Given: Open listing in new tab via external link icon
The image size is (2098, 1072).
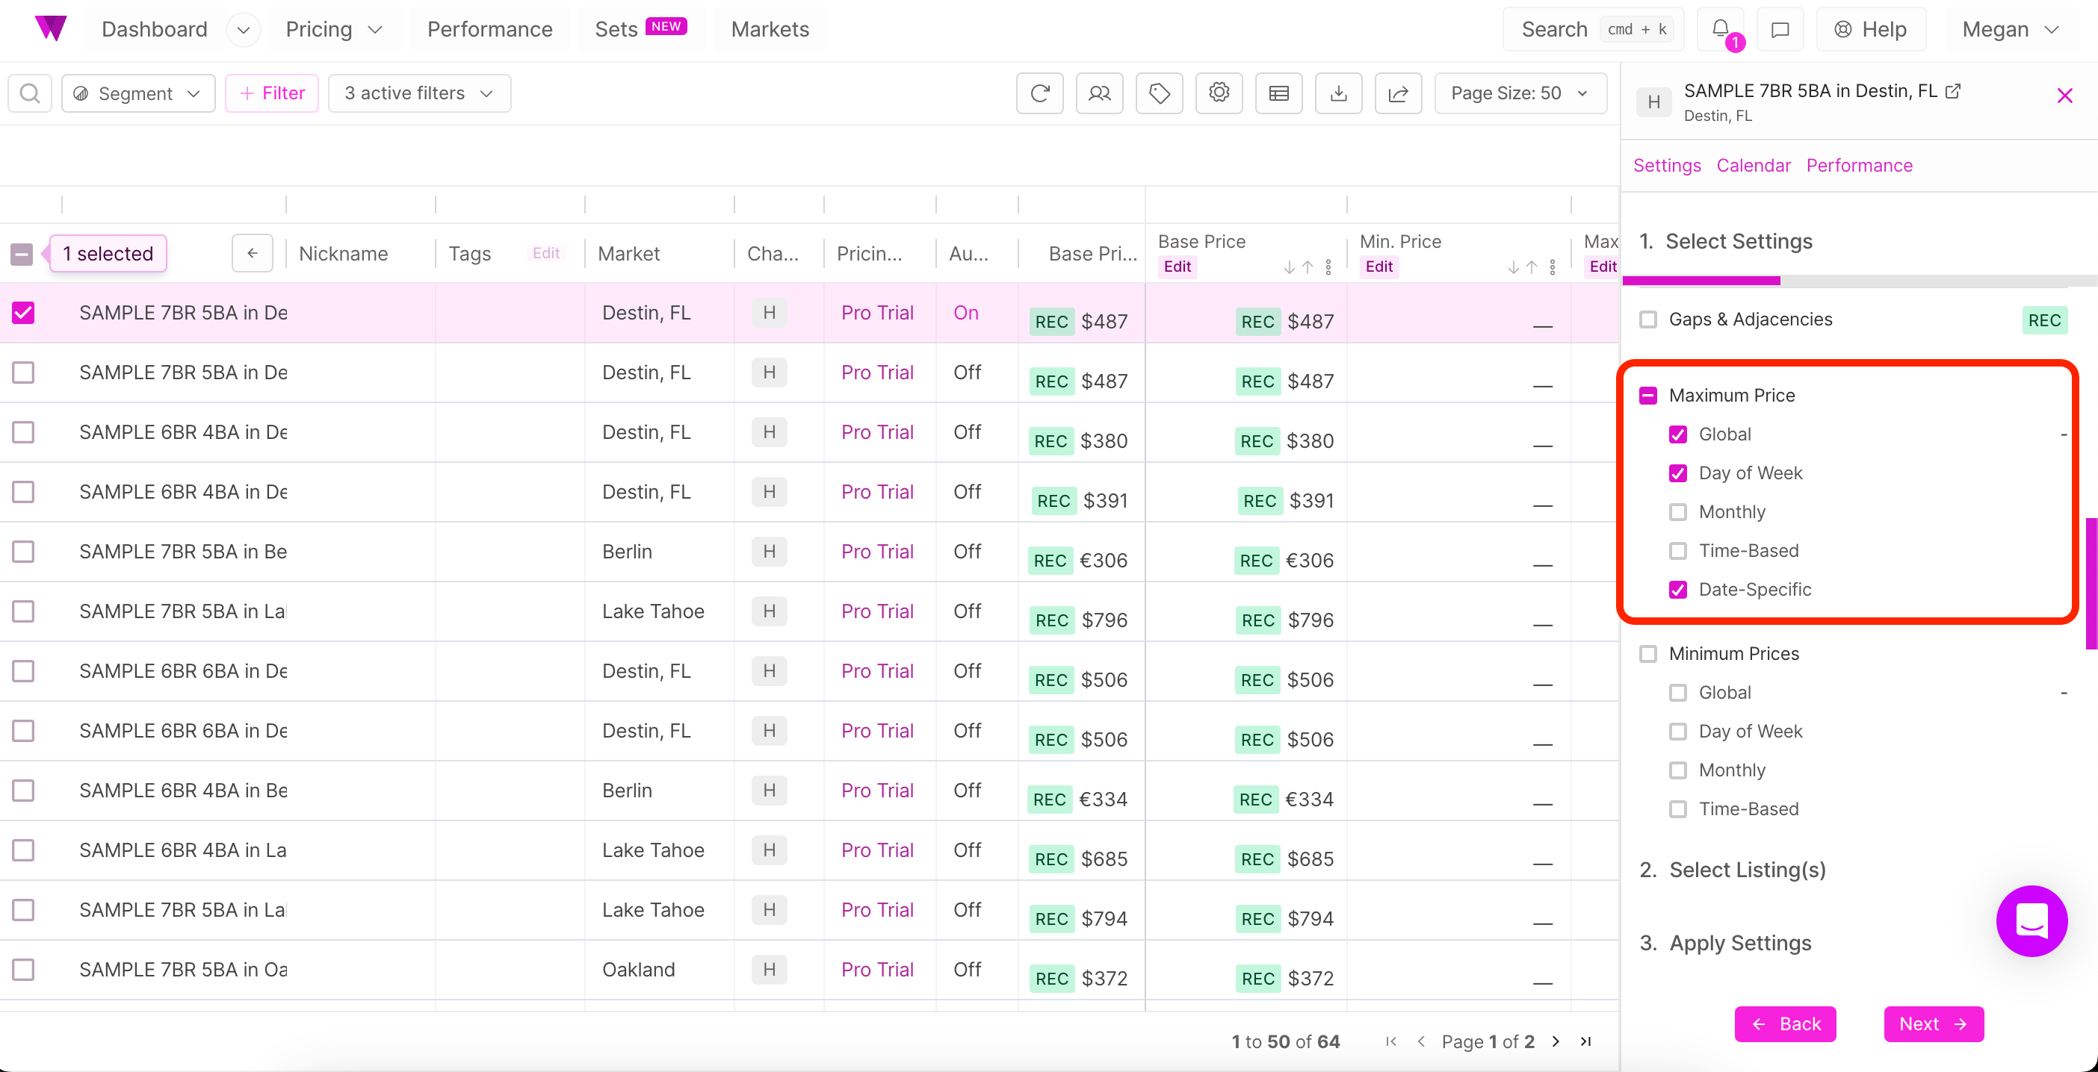Looking at the screenshot, I should (x=1952, y=91).
